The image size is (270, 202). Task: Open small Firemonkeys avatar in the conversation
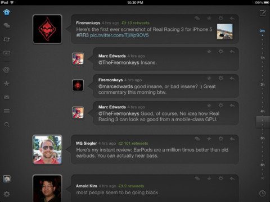tap(78, 85)
